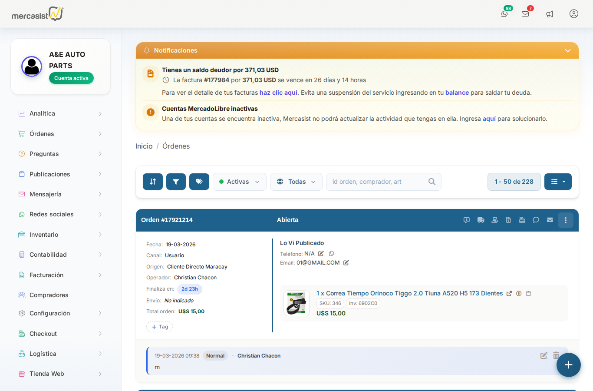Click the truck shipping icon in order header
This screenshot has width=593, height=391.
click(x=481, y=220)
